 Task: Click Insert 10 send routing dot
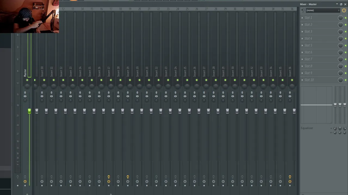coord(42,186)
